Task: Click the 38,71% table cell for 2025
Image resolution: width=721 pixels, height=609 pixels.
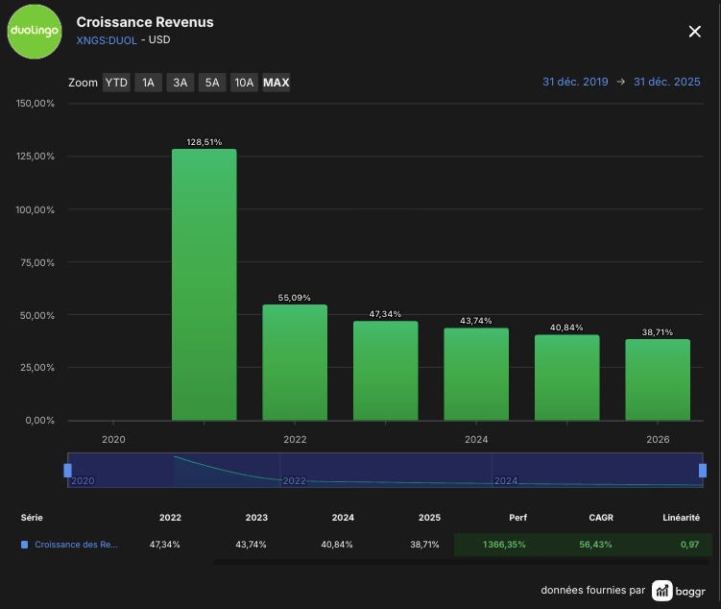Action: pos(424,545)
